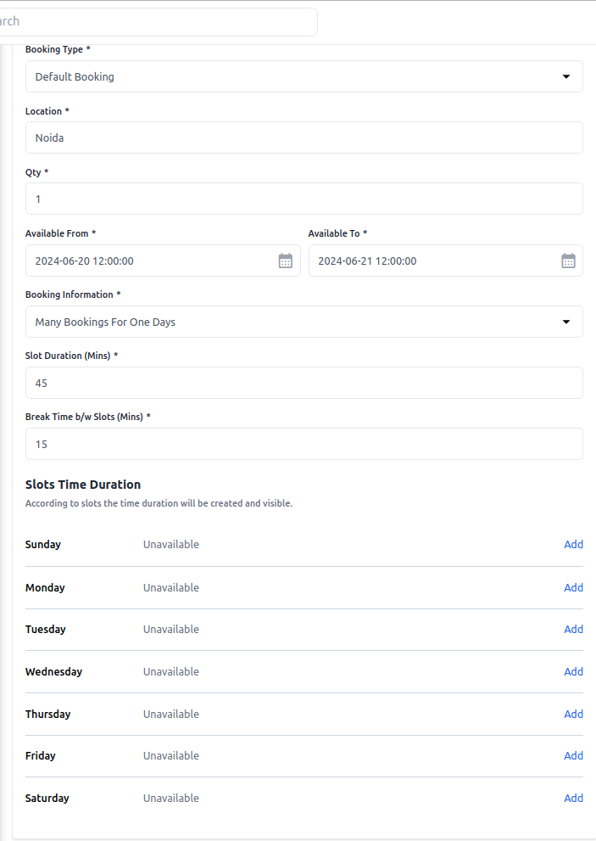
Task: Focus the Break Time b/w Slots field
Action: pos(304,444)
